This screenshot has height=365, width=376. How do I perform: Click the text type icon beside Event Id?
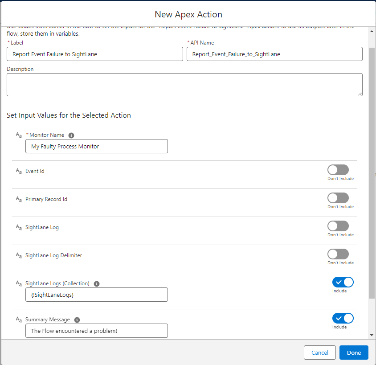[x=19, y=171]
